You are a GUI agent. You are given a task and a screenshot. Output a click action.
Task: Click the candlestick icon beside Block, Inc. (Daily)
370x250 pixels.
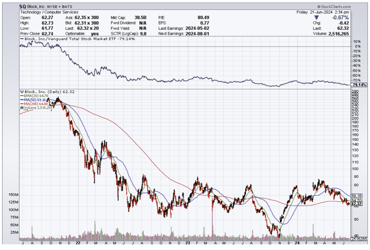click(x=21, y=92)
